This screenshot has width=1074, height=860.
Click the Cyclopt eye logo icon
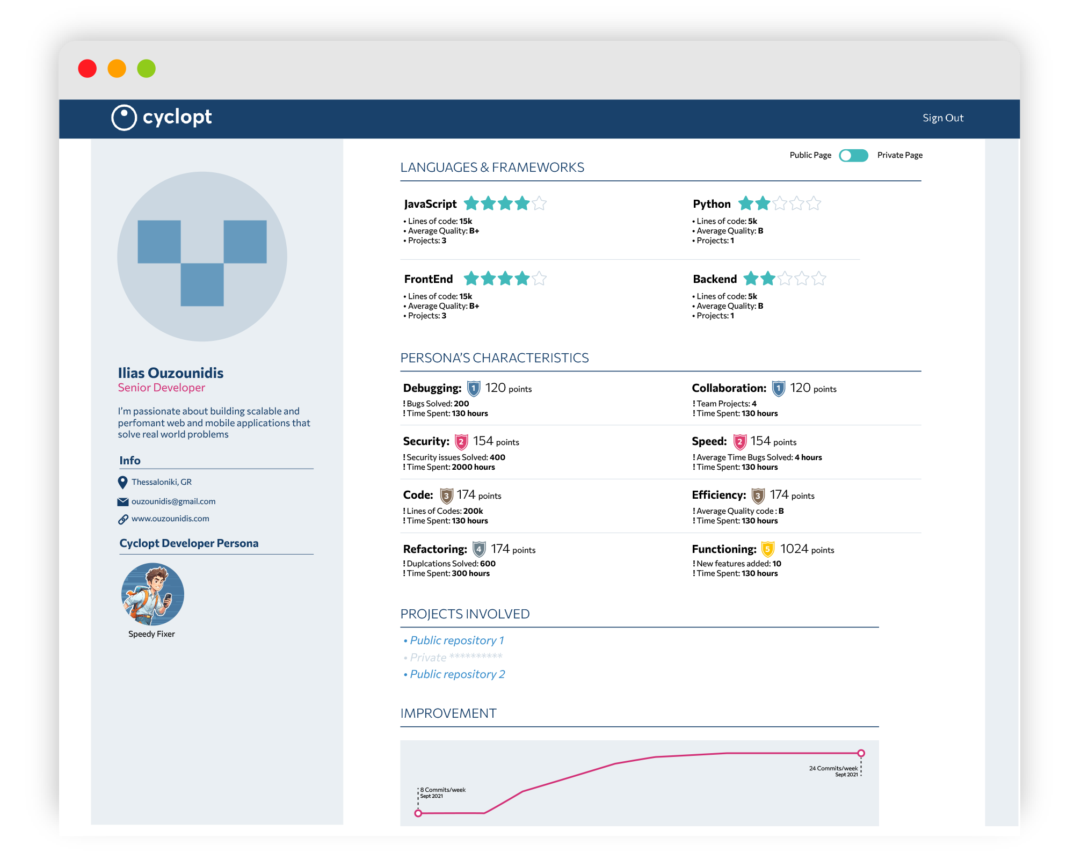pyautogui.click(x=124, y=118)
